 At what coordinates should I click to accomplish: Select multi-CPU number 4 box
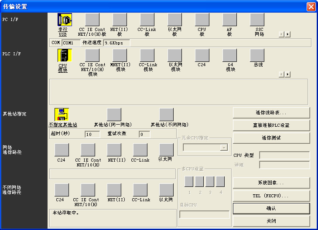[x=220, y=182]
